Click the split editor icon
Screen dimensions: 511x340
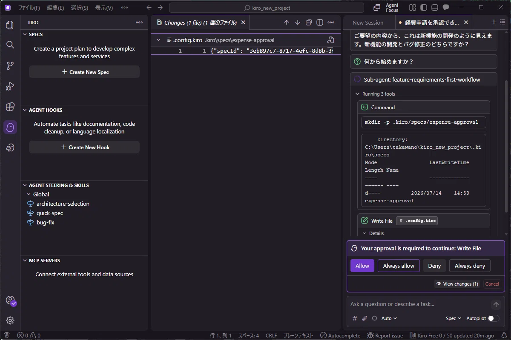pyautogui.click(x=320, y=23)
